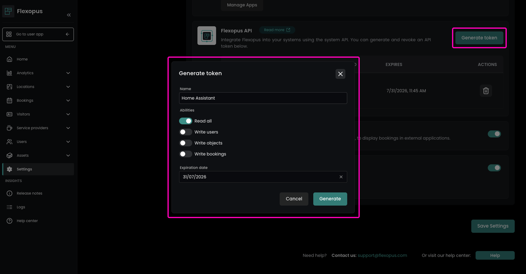Screen dimensions: 526x274
Task: Turn on the Write bookings toggle
Action: pyautogui.click(x=186, y=154)
